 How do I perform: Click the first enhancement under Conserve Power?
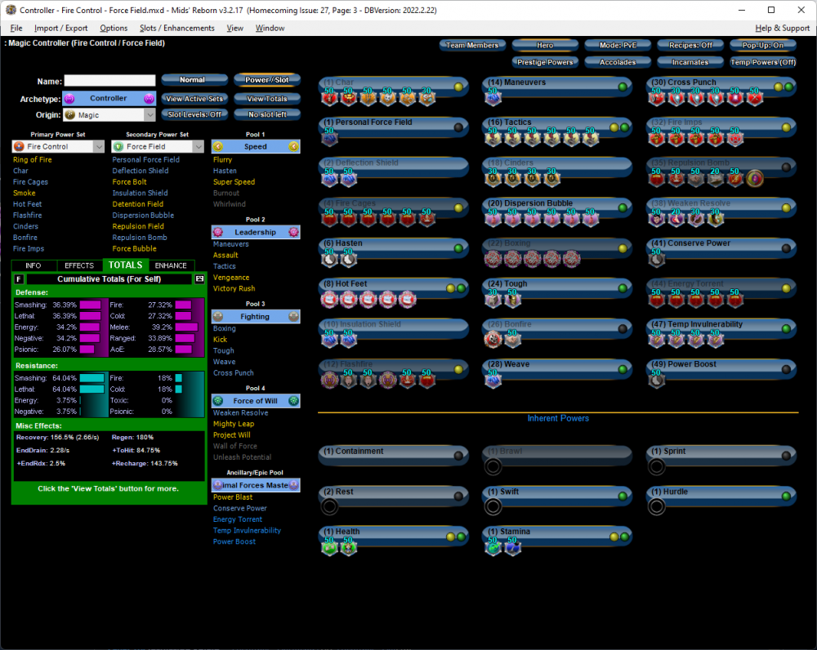click(x=656, y=260)
